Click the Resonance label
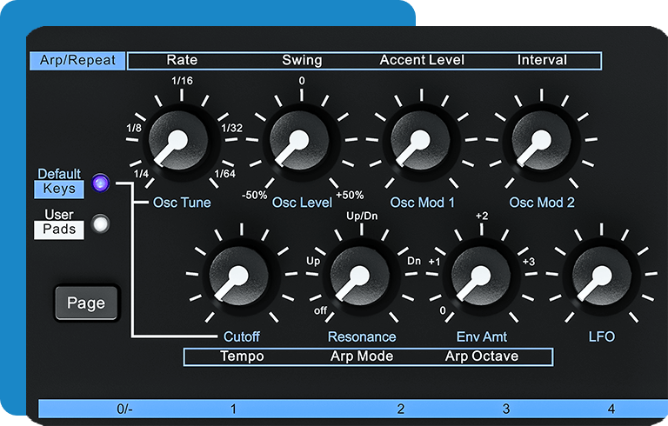The image size is (668, 426). pyautogui.click(x=362, y=336)
